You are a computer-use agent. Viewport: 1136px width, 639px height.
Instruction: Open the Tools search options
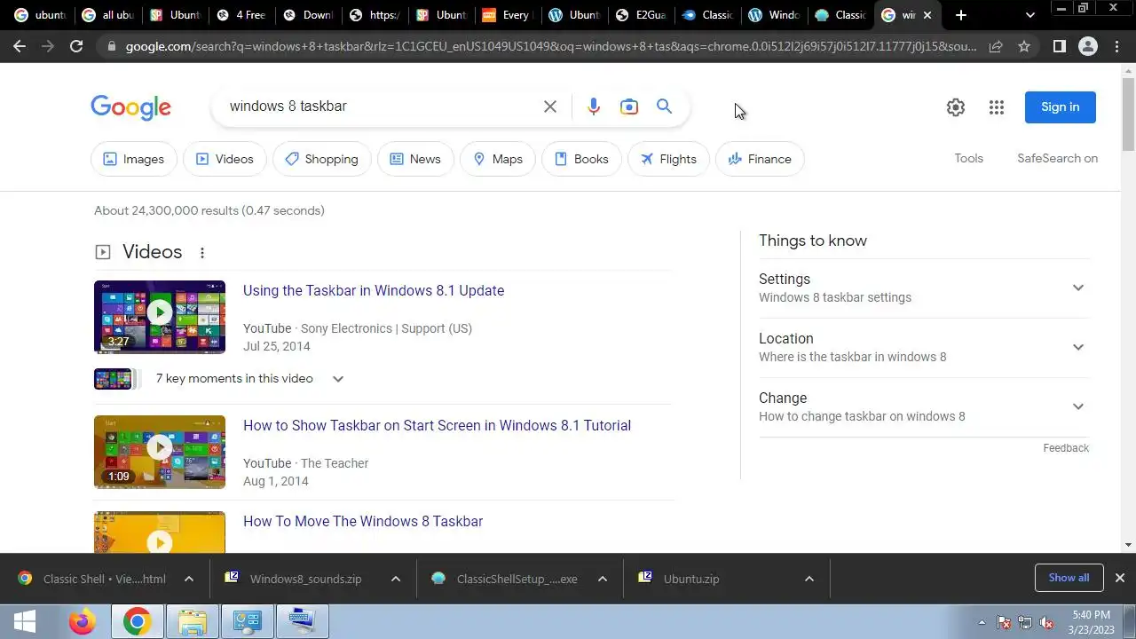coord(968,158)
